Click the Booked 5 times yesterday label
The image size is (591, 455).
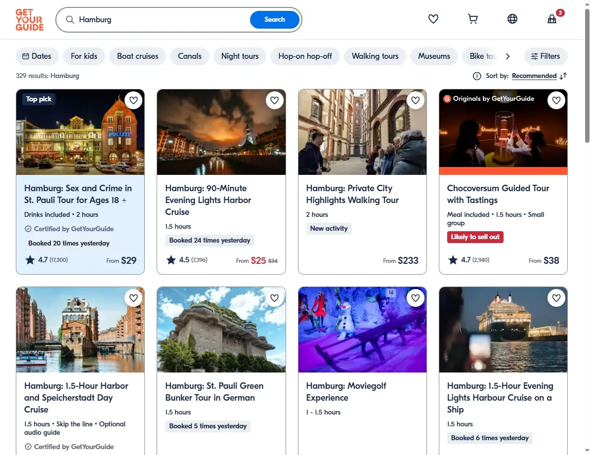[x=208, y=426]
